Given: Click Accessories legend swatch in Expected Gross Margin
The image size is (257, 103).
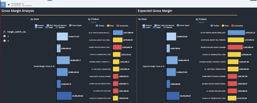Looking at the screenshot, I should [x=232, y=26].
